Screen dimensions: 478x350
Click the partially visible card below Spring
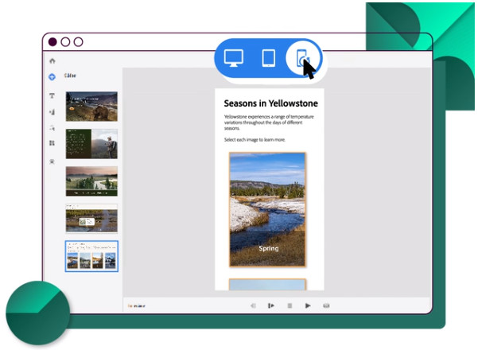267,285
